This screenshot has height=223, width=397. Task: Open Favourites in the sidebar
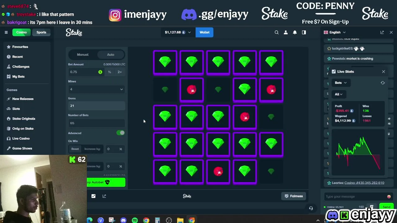(20, 47)
